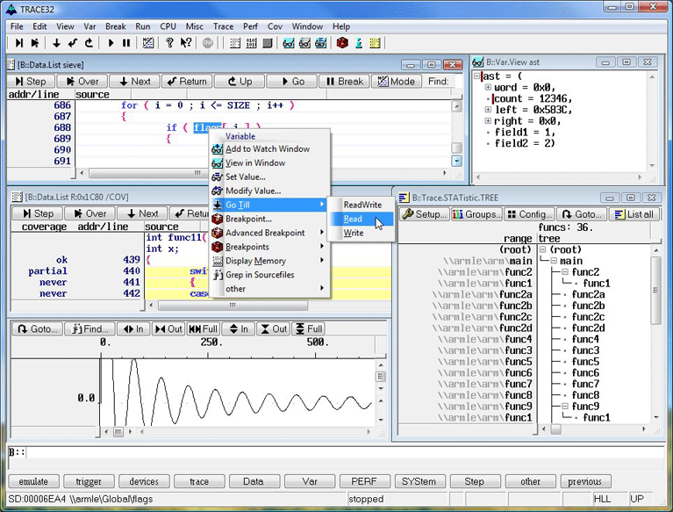Select 'Add to Watch Window' context entry
673x512 pixels.
coord(267,149)
